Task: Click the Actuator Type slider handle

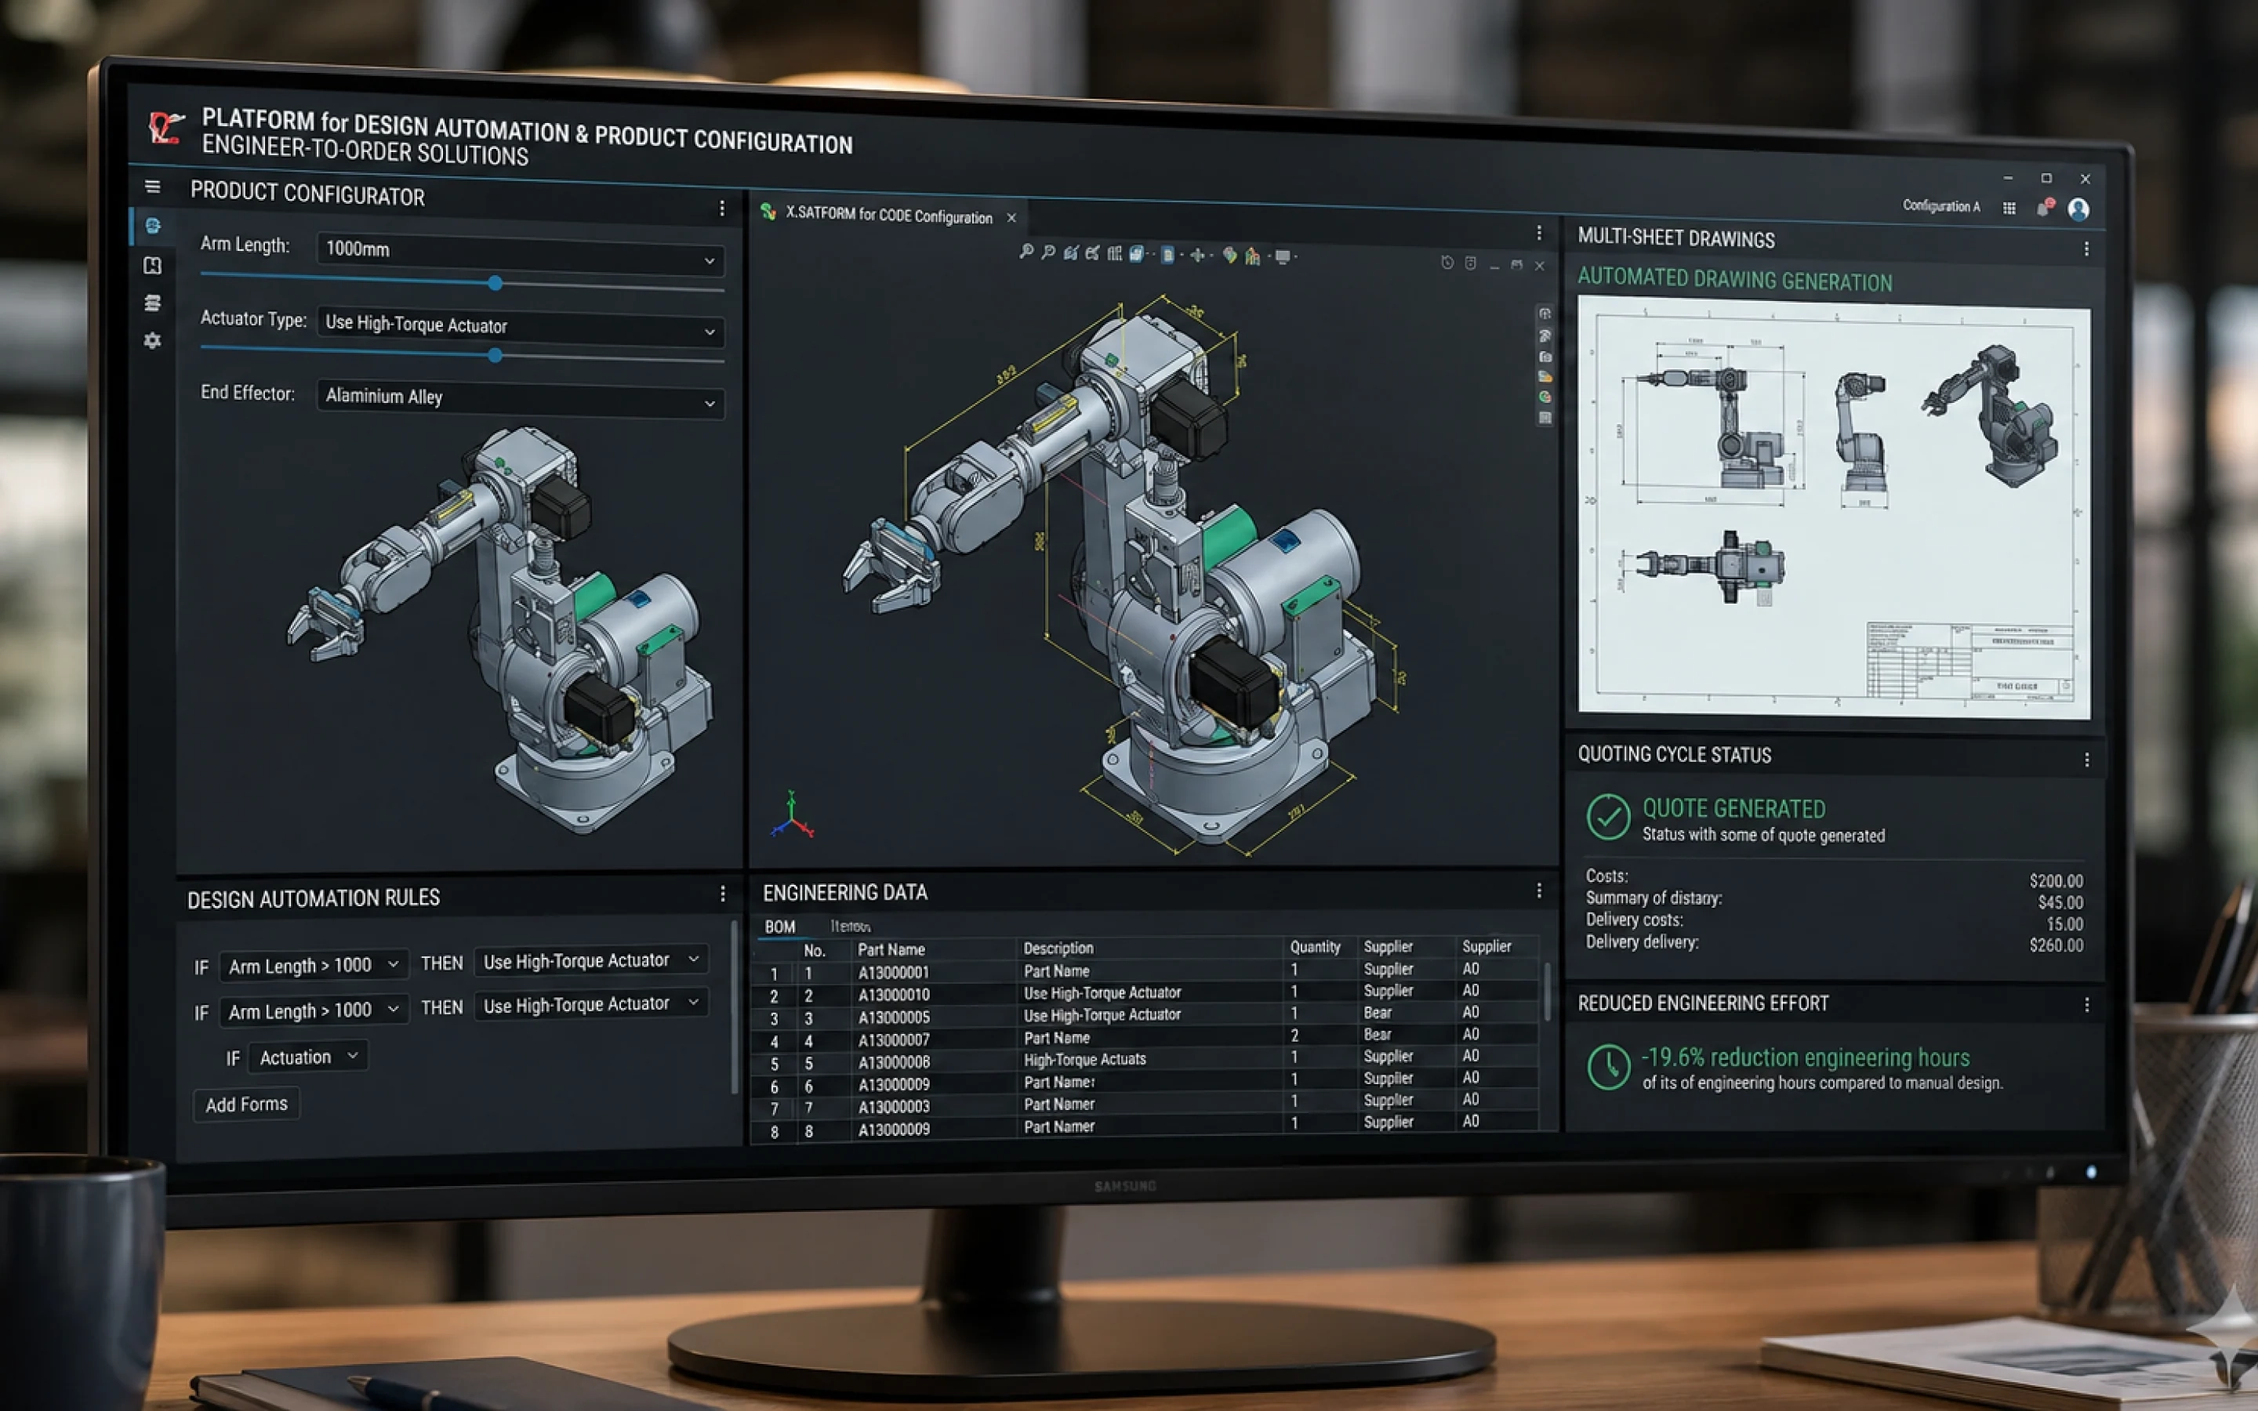Action: click(496, 356)
